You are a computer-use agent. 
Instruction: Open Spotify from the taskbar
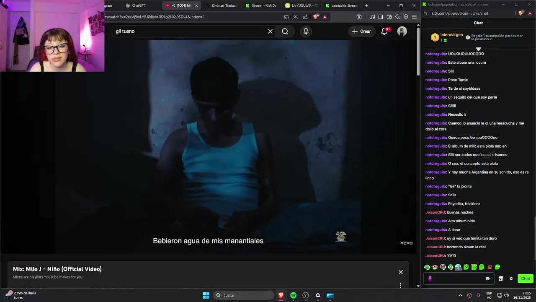pos(293,295)
